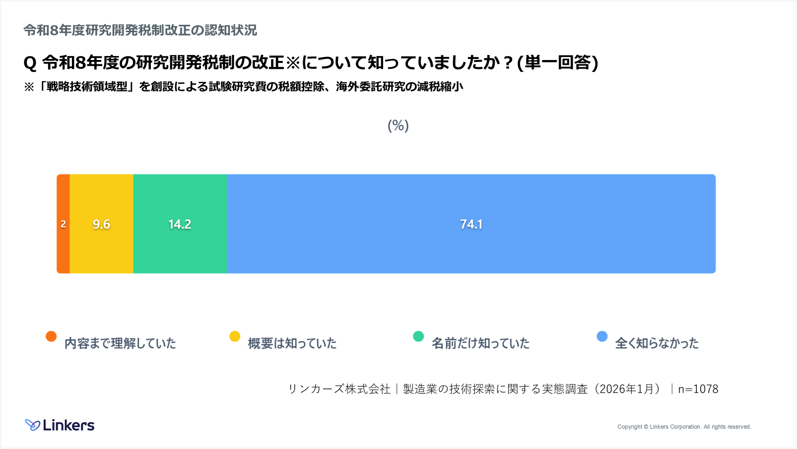Click the orange legend dot for 内容まで理解していた
797x449 pixels.
pos(51,337)
